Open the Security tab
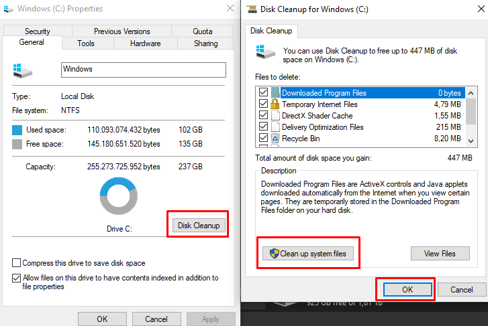 tap(38, 31)
